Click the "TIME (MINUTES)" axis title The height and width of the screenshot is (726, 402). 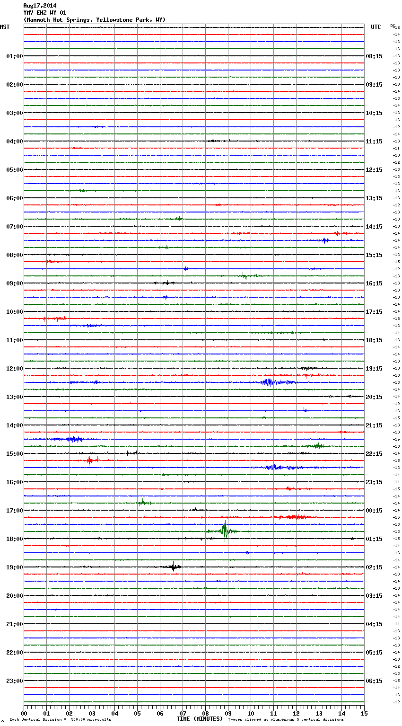pos(199,719)
